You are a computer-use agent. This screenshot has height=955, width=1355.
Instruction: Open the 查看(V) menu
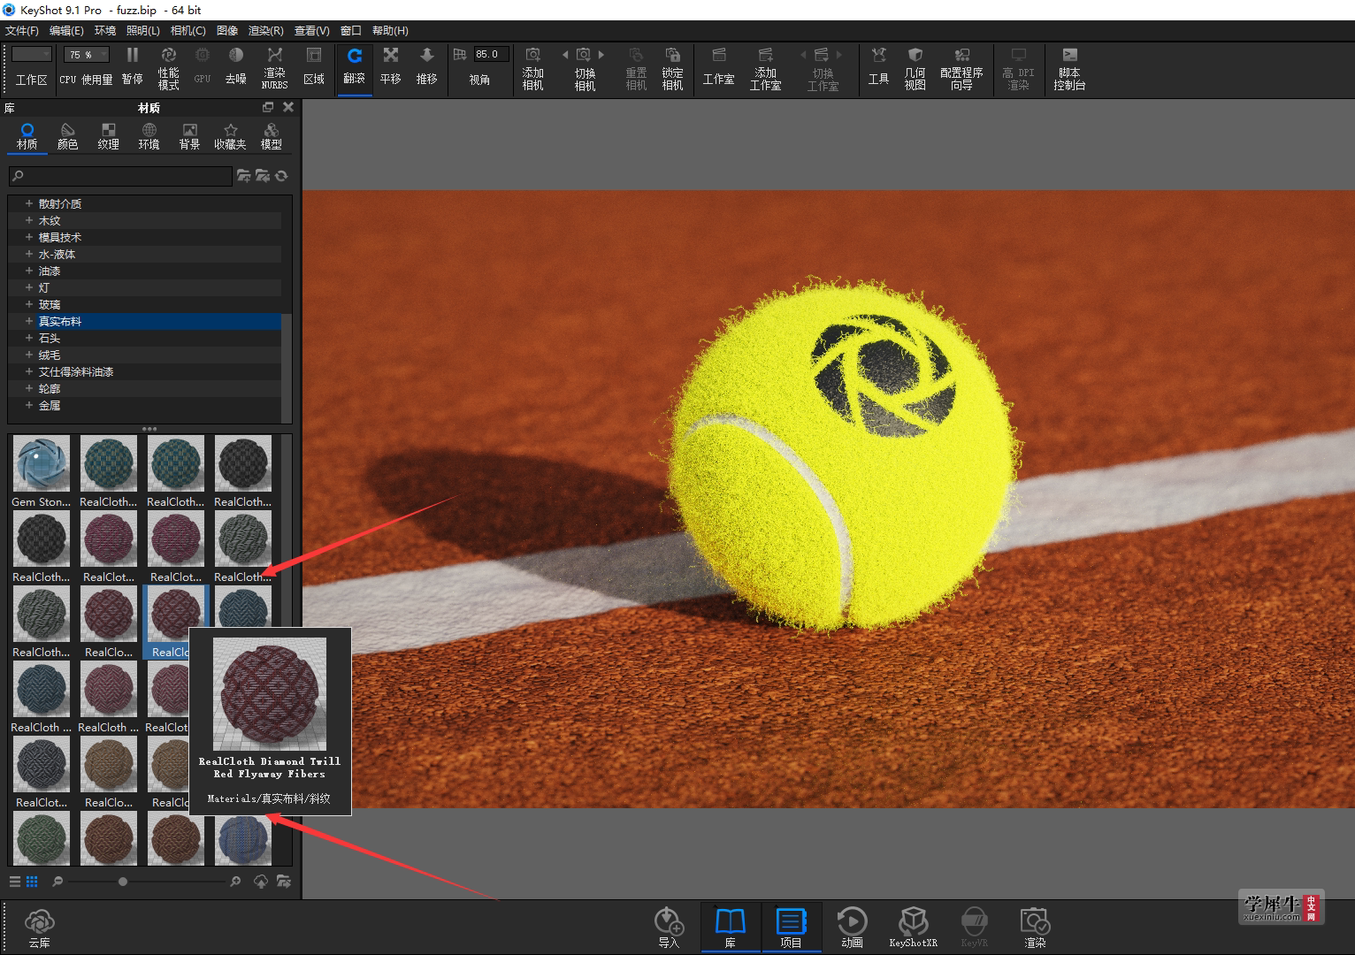point(312,31)
